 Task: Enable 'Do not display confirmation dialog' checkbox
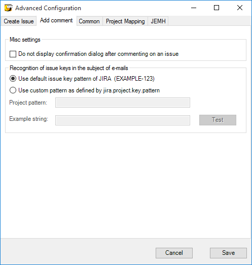tap(13, 54)
